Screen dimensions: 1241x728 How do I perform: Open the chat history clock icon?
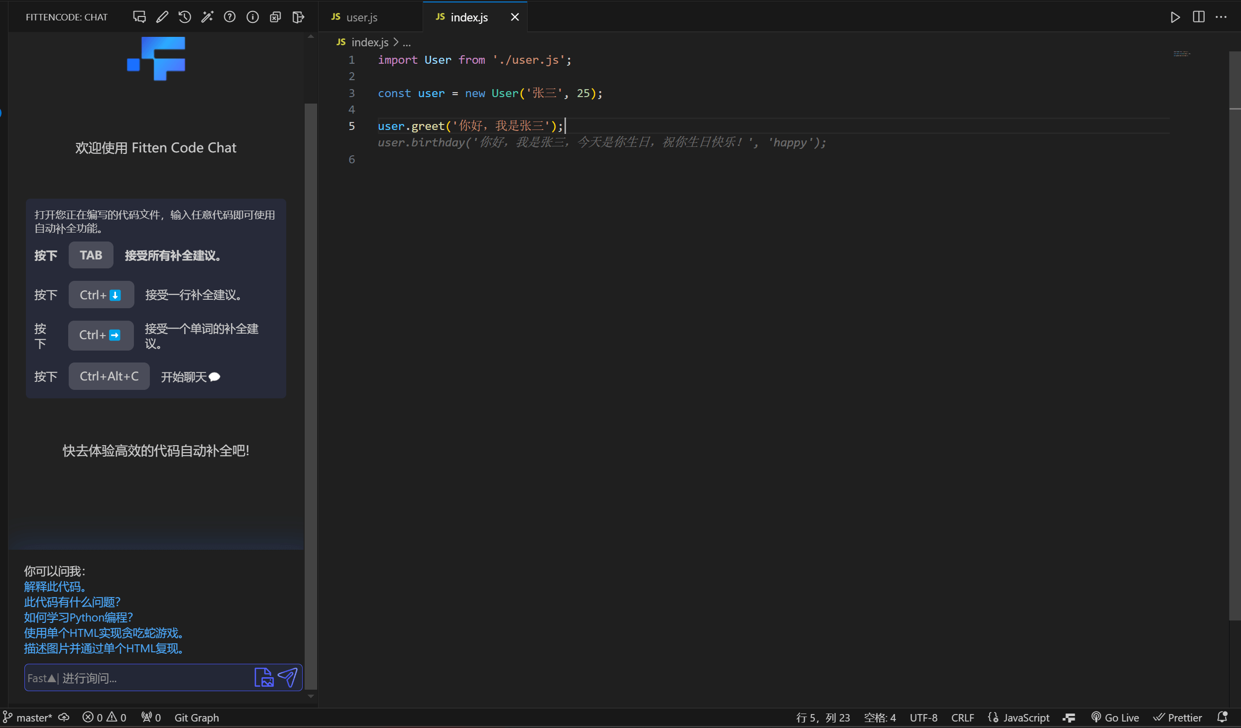coord(185,17)
